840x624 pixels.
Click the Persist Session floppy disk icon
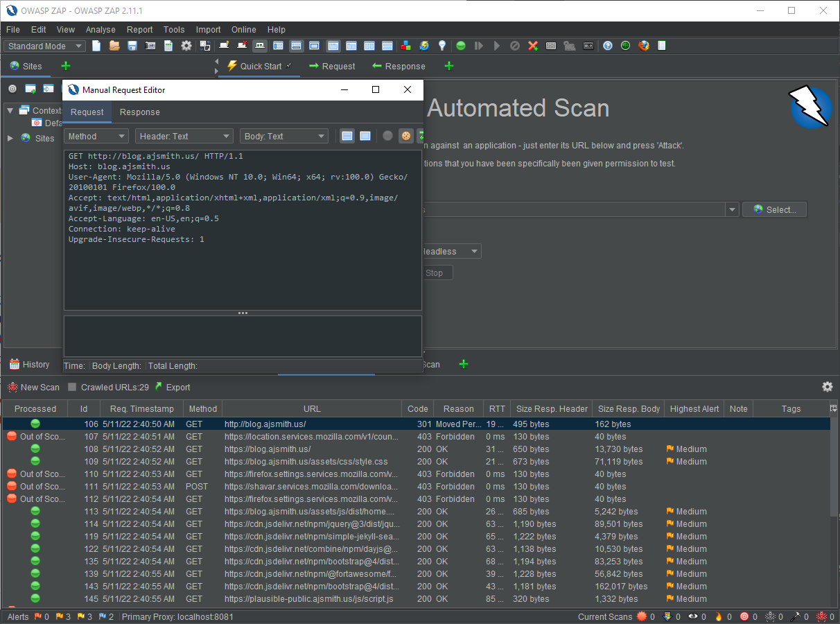[x=132, y=45]
